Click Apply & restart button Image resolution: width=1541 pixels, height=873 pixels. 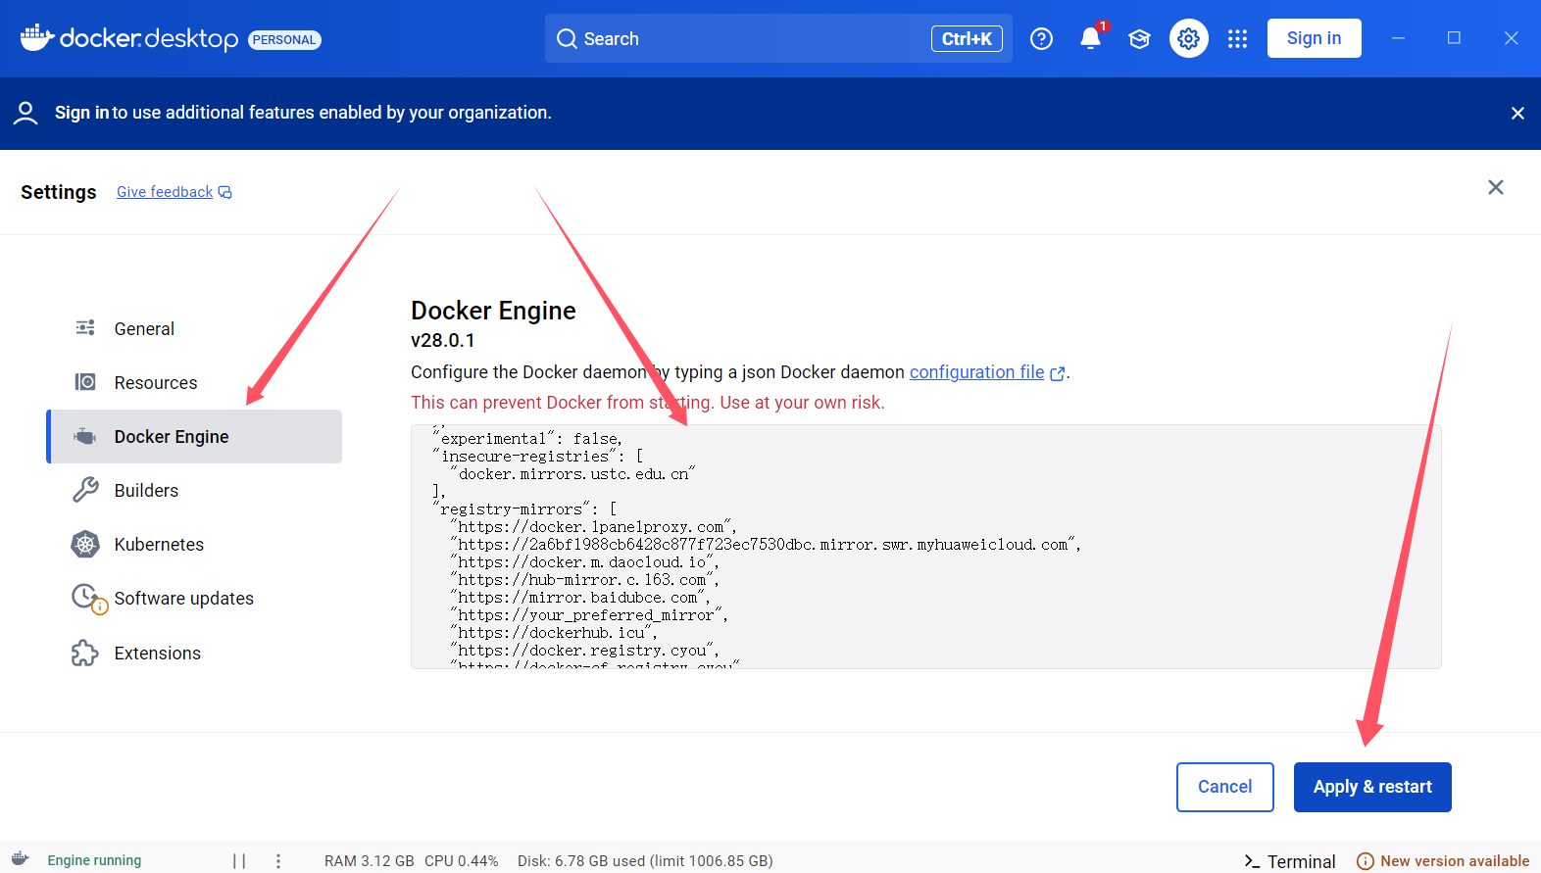pyautogui.click(x=1372, y=787)
